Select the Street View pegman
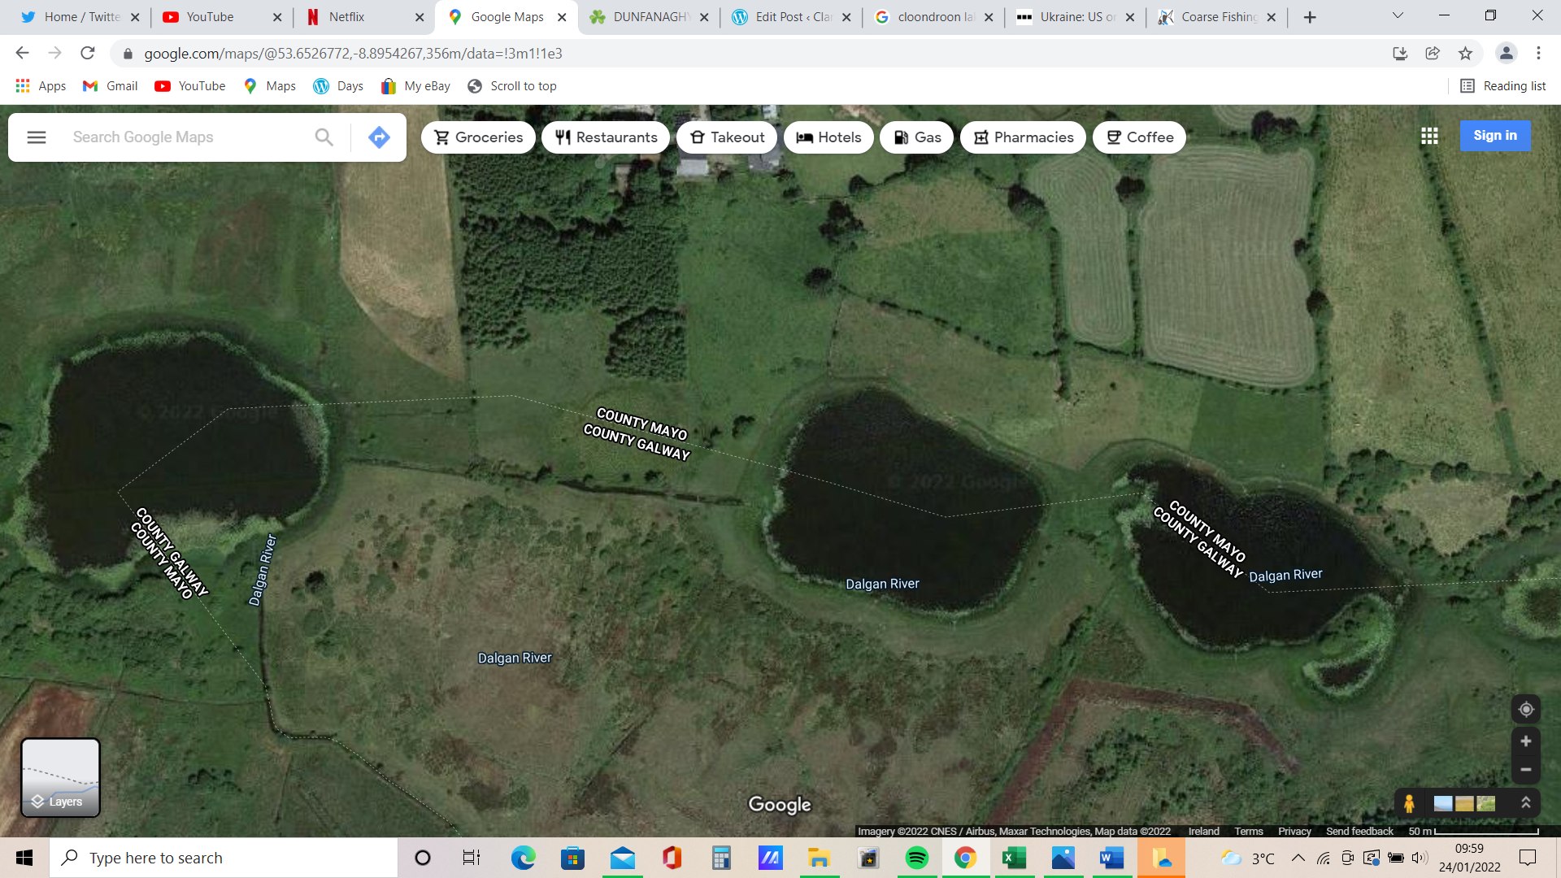Screen dimensions: 1561x878 tap(1409, 803)
